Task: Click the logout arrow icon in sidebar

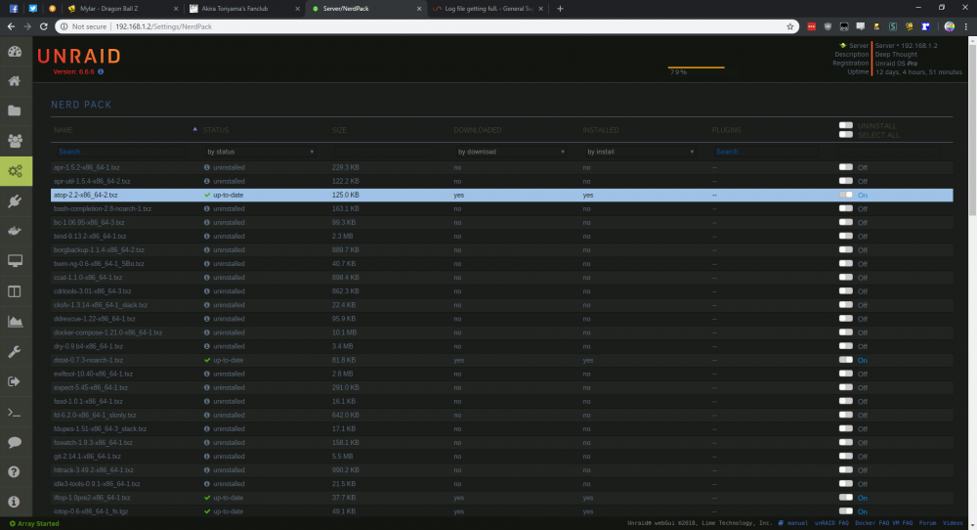Action: point(15,381)
